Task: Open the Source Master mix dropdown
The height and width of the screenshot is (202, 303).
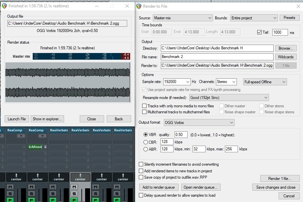Action: (183, 18)
